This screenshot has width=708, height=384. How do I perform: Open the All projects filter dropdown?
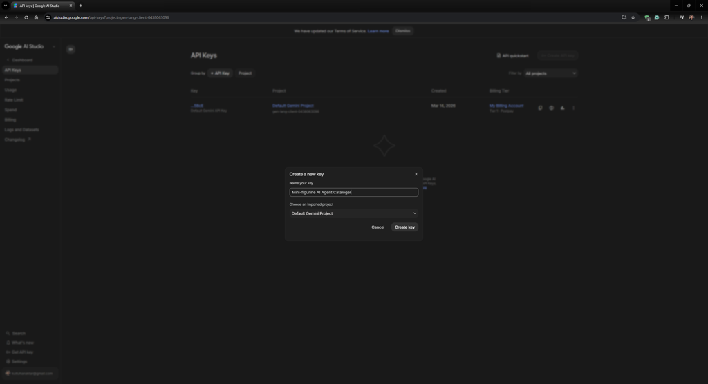tap(550, 73)
